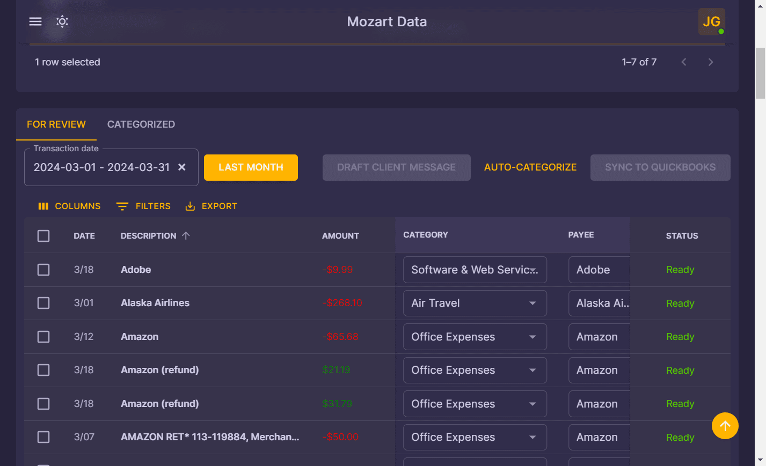The width and height of the screenshot is (766, 466).
Task: Open the JG account avatar menu
Action: 711,21
